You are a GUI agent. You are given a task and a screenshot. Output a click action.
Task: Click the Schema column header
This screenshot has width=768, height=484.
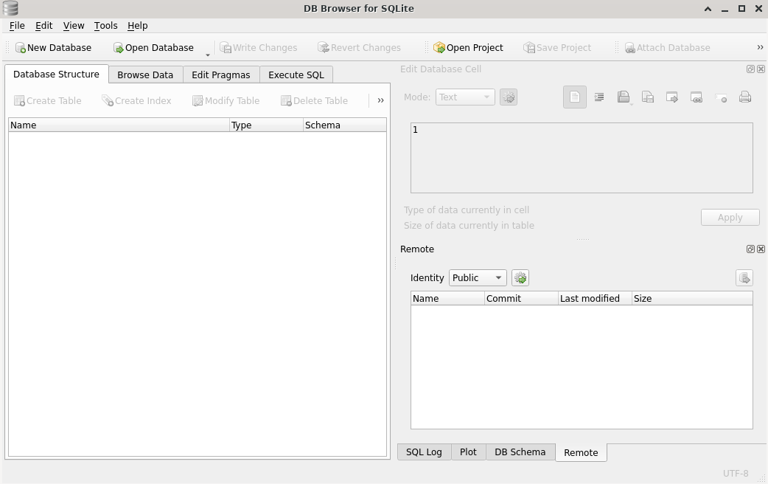tap(345, 125)
